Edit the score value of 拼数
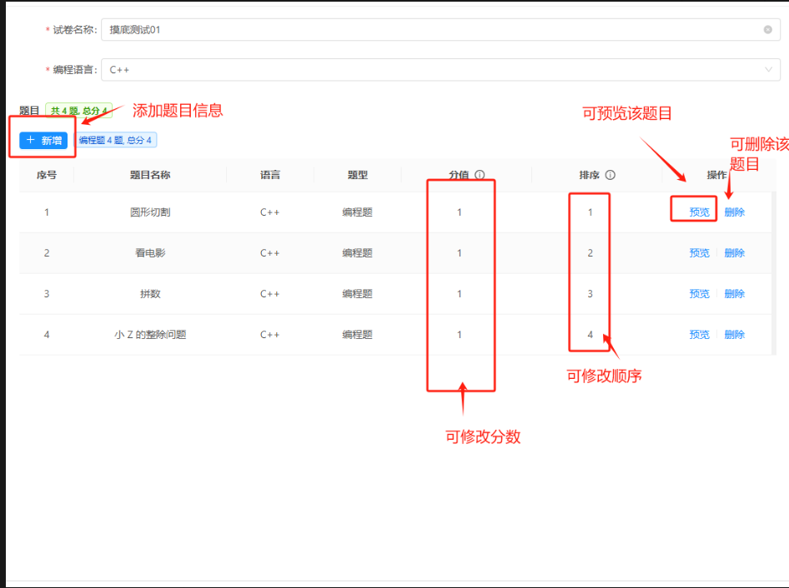Viewport: 789px width, 588px height. (459, 294)
